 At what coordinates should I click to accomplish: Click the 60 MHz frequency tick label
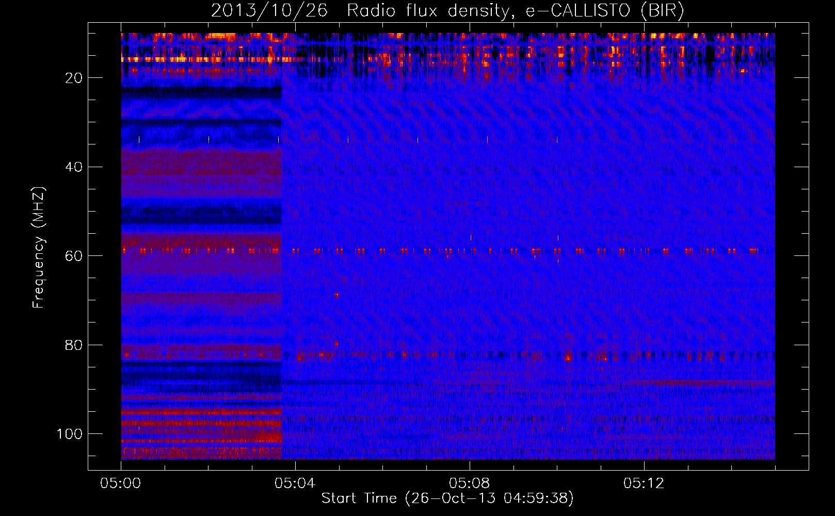coord(74,256)
